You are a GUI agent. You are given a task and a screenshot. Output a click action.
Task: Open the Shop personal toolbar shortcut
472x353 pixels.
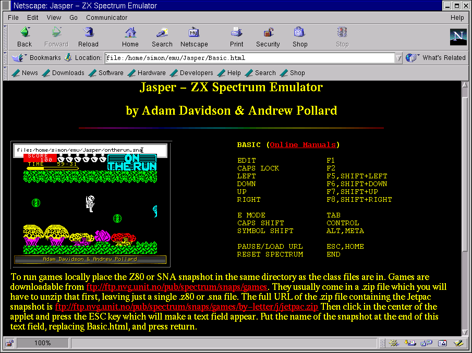[x=292, y=73]
